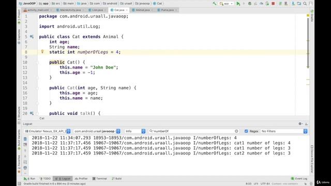Open the Profiler tool window tab
Screen dimensions: 331x186
[81, 179]
